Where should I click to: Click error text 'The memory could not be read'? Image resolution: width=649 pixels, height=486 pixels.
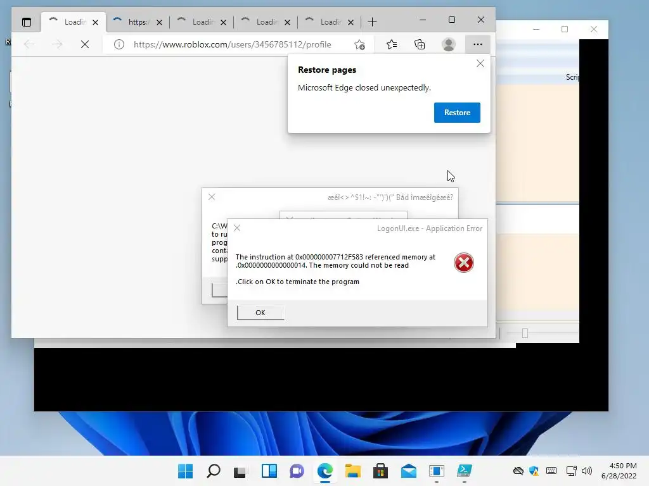point(359,265)
